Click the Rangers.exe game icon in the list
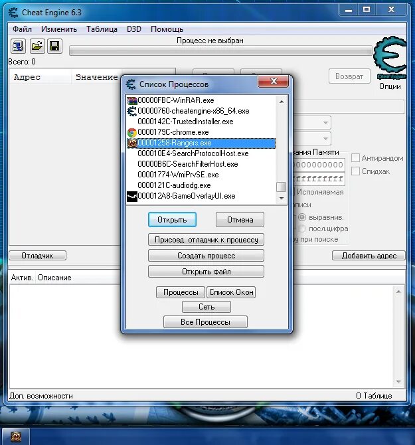The image size is (415, 445). click(132, 143)
